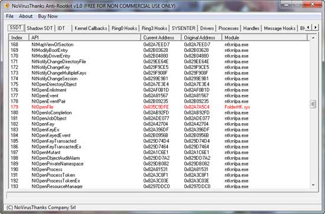This screenshot has height=214, width=325.
Task: Minimize the Anti-Rootkit window
Action: coord(287,4)
